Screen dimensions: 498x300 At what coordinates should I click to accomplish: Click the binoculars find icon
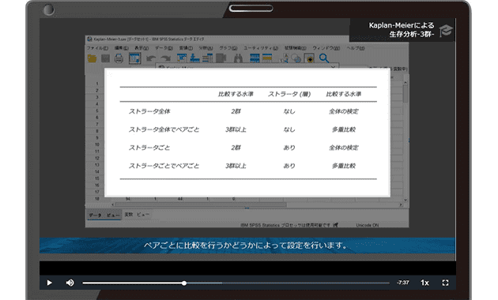[x=238, y=58]
